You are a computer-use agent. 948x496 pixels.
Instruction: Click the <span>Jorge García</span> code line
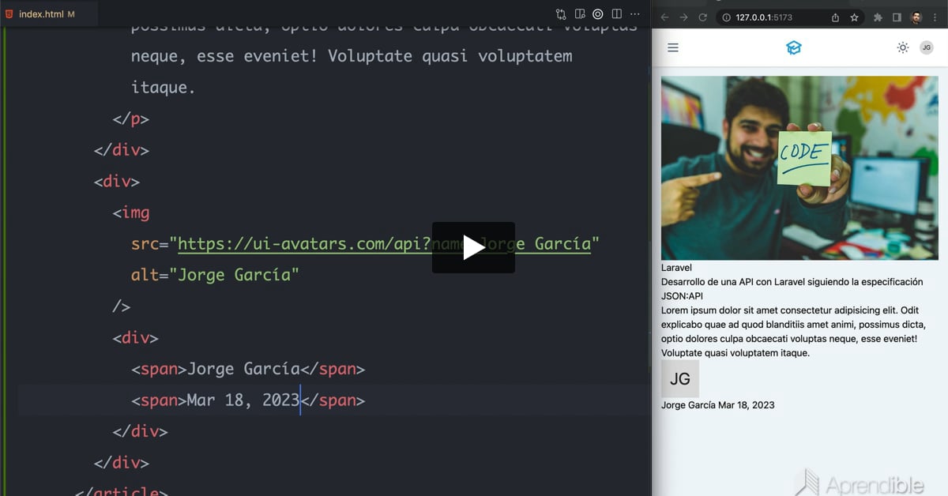coord(248,369)
